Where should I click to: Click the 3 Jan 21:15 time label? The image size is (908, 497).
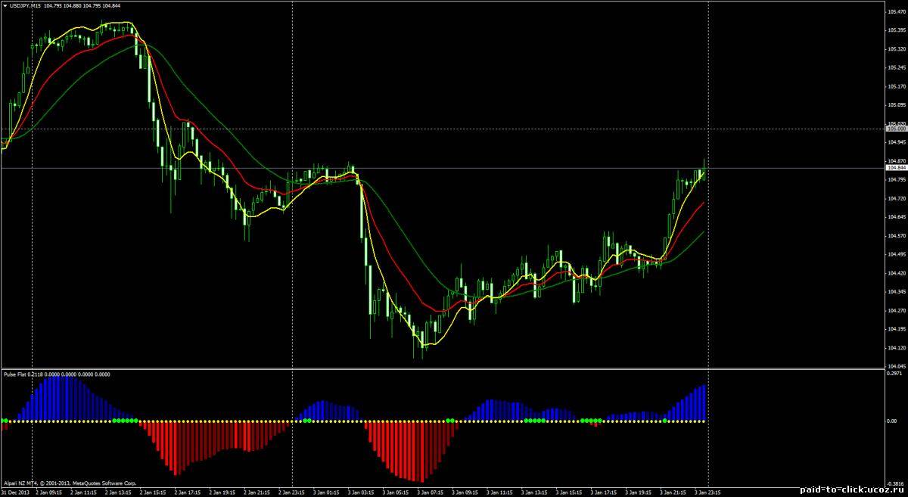coord(673,491)
